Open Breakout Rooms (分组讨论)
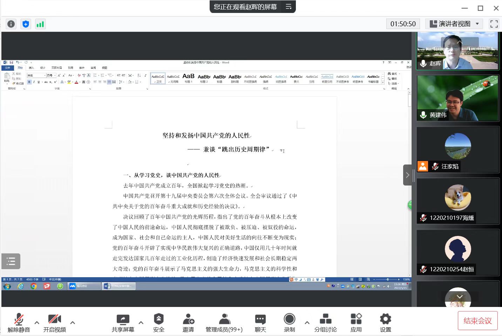 coord(325,322)
